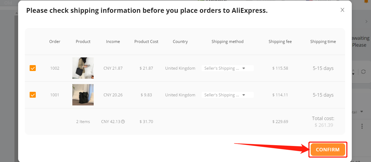Click the orange notification bell icon
371x162 pixels.
tap(366, 1)
